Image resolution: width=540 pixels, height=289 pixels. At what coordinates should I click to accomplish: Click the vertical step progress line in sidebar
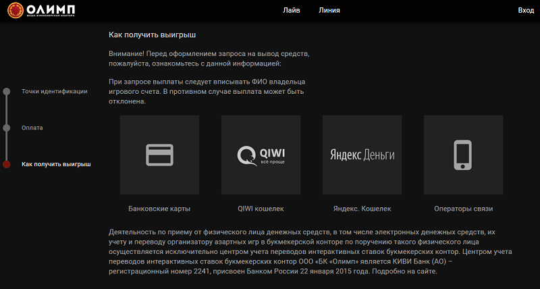[x=6, y=128]
